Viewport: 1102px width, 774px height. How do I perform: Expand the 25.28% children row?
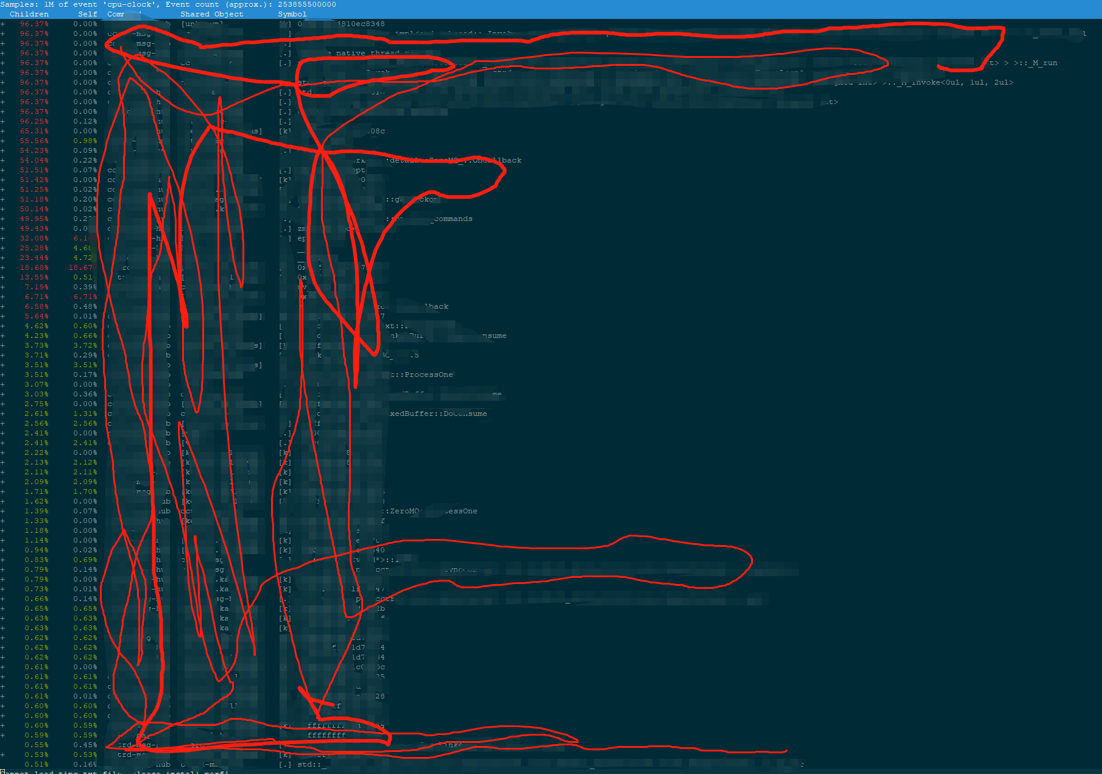click(x=2, y=248)
